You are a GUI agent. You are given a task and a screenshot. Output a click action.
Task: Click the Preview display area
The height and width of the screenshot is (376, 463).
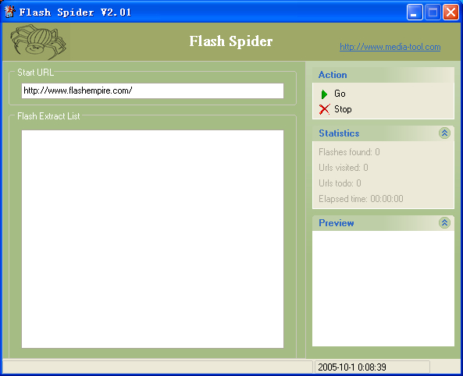383,289
